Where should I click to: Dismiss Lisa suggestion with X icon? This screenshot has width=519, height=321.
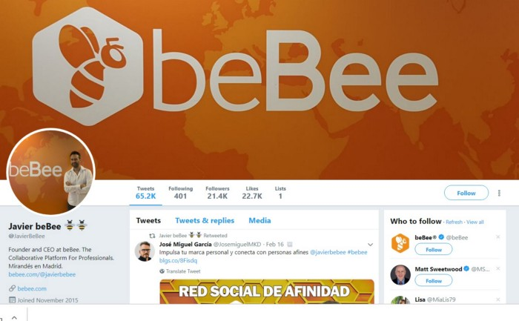point(497,300)
